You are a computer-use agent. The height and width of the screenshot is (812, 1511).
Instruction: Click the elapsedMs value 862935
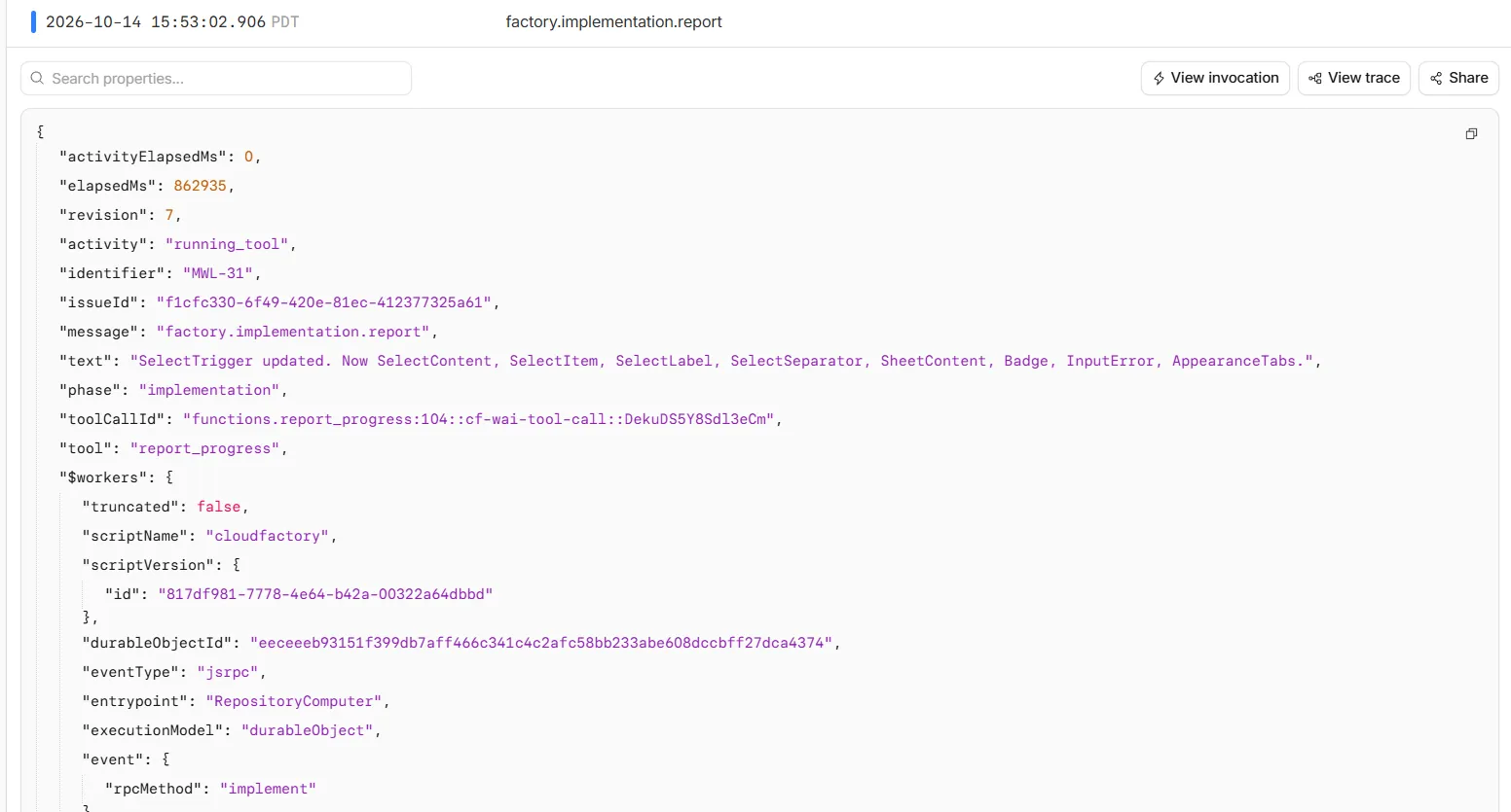(201, 186)
